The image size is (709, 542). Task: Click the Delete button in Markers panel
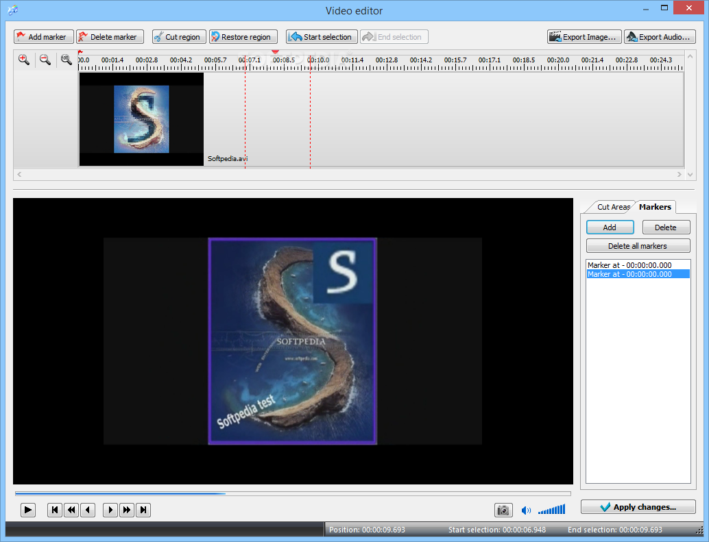666,227
